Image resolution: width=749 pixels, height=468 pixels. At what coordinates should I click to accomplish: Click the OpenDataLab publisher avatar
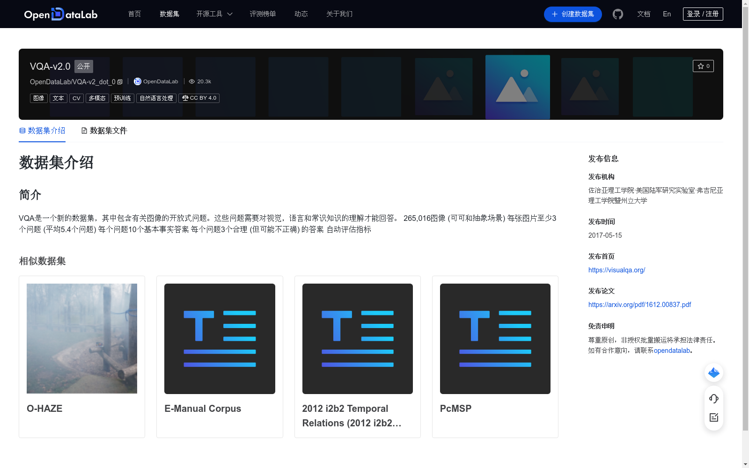coord(137,81)
